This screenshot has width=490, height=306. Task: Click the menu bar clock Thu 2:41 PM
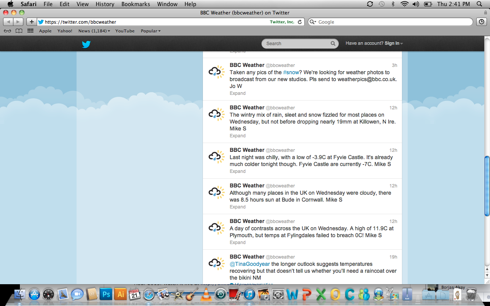click(453, 4)
